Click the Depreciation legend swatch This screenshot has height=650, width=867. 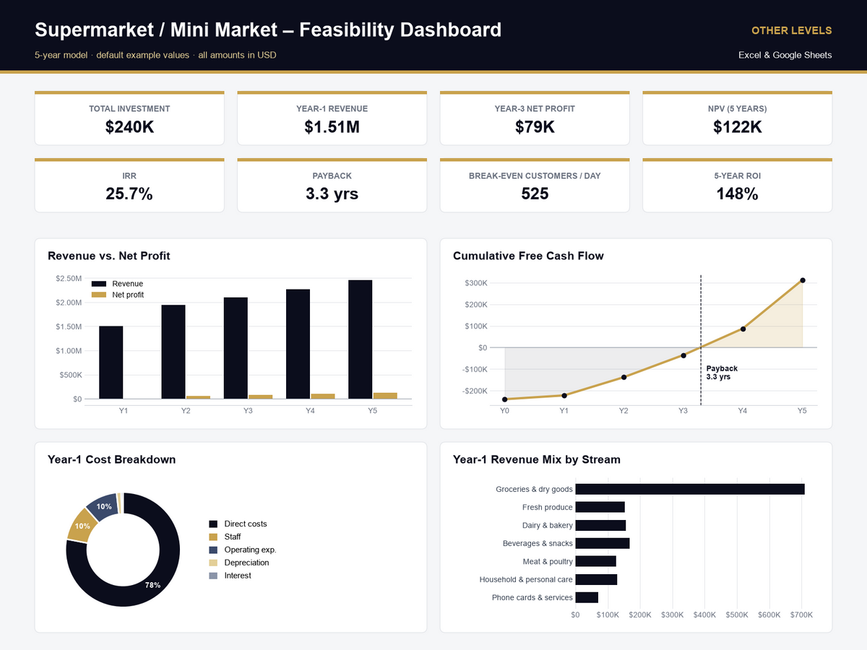pyautogui.click(x=213, y=563)
